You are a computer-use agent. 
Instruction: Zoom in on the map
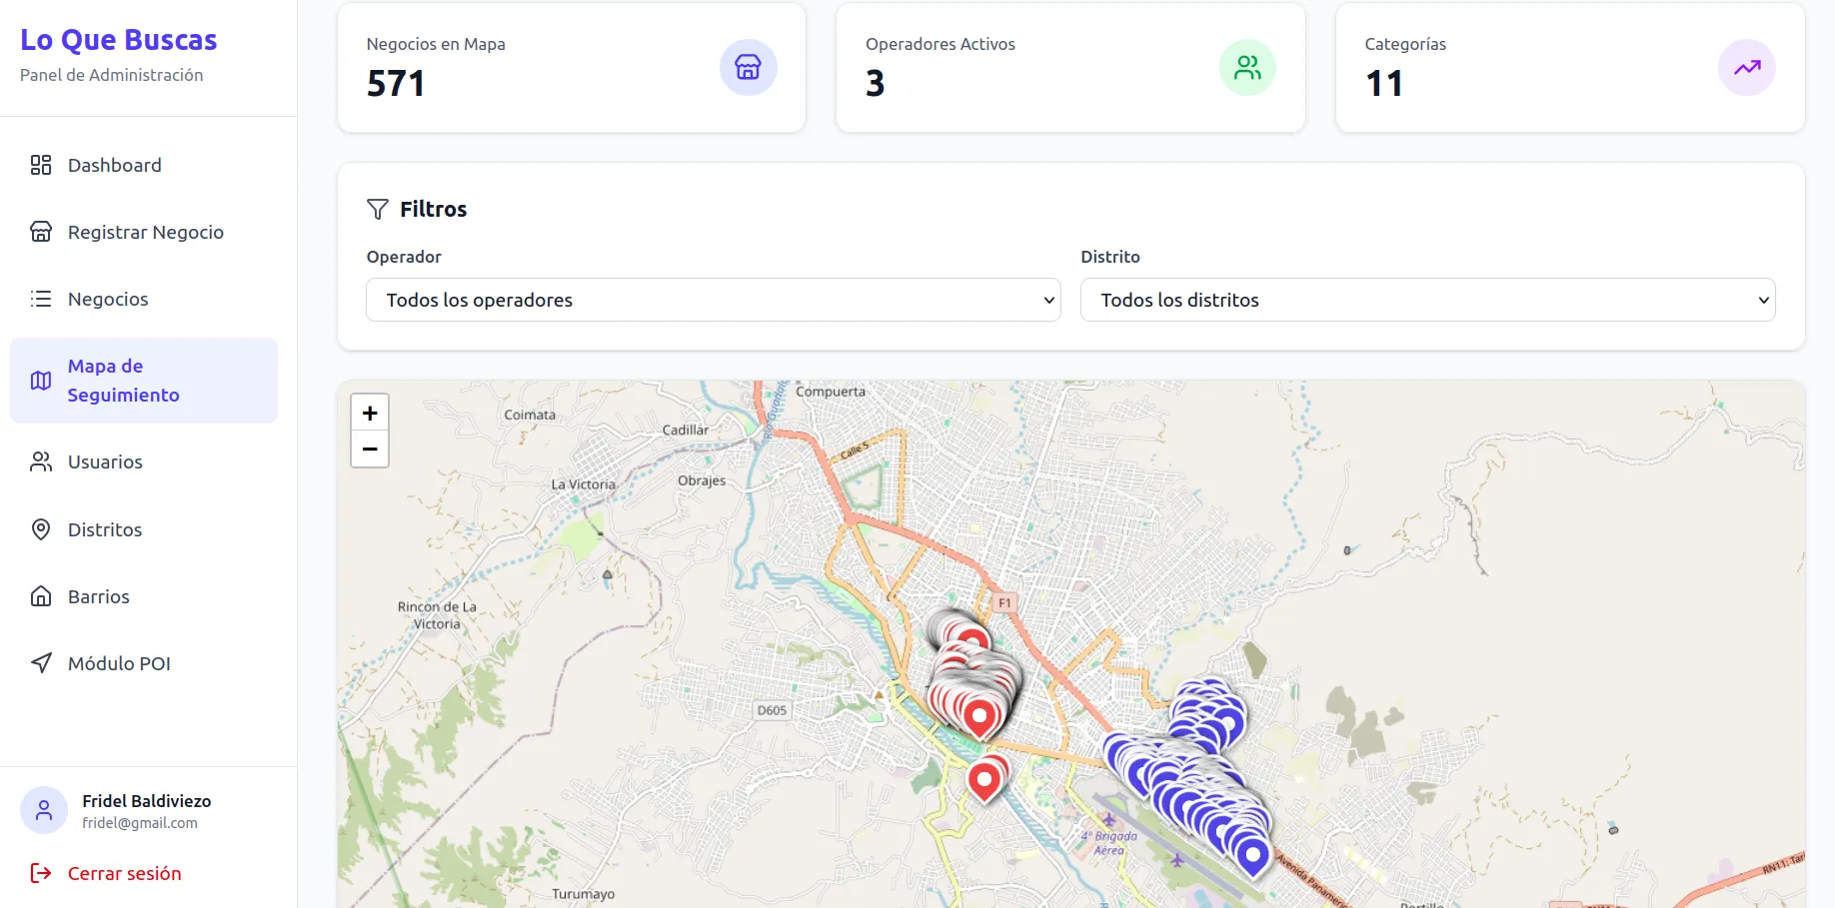[370, 413]
